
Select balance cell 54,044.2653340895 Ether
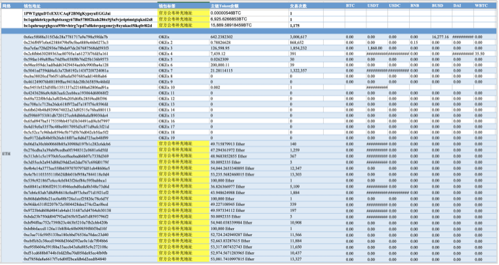[232, 169]
